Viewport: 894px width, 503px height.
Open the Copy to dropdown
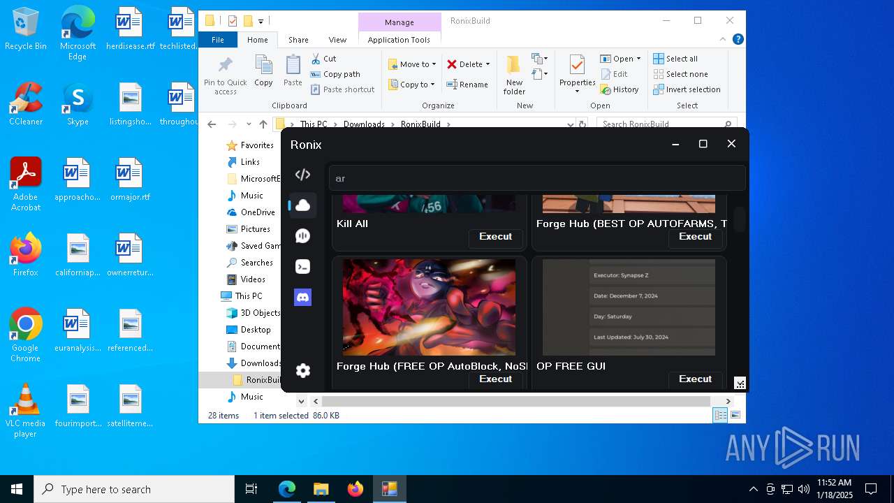click(412, 85)
